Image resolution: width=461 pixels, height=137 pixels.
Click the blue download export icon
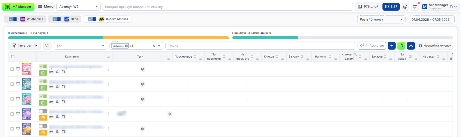411,46
